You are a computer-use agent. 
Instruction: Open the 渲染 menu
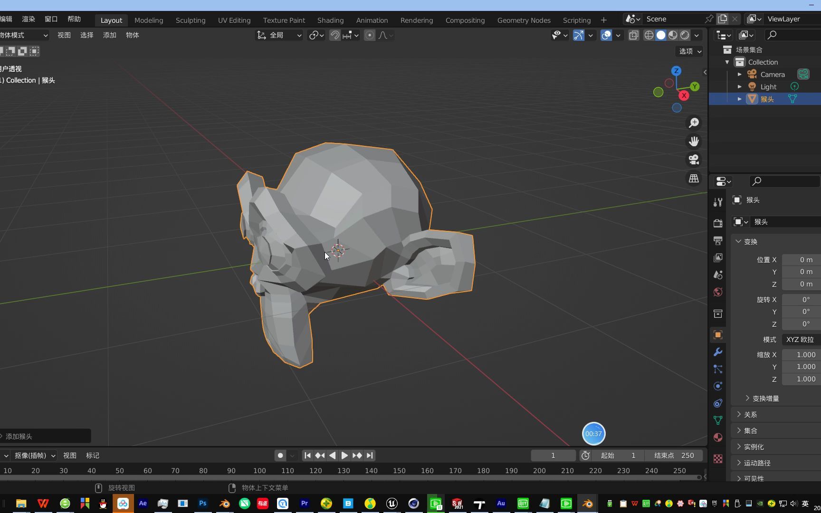click(x=28, y=19)
